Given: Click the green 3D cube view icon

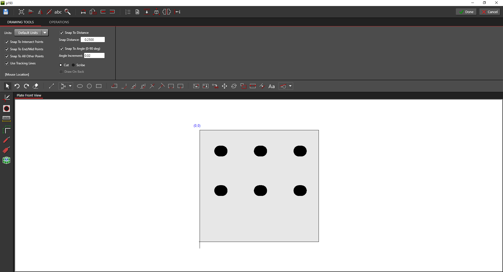Looking at the screenshot, I should point(7,160).
